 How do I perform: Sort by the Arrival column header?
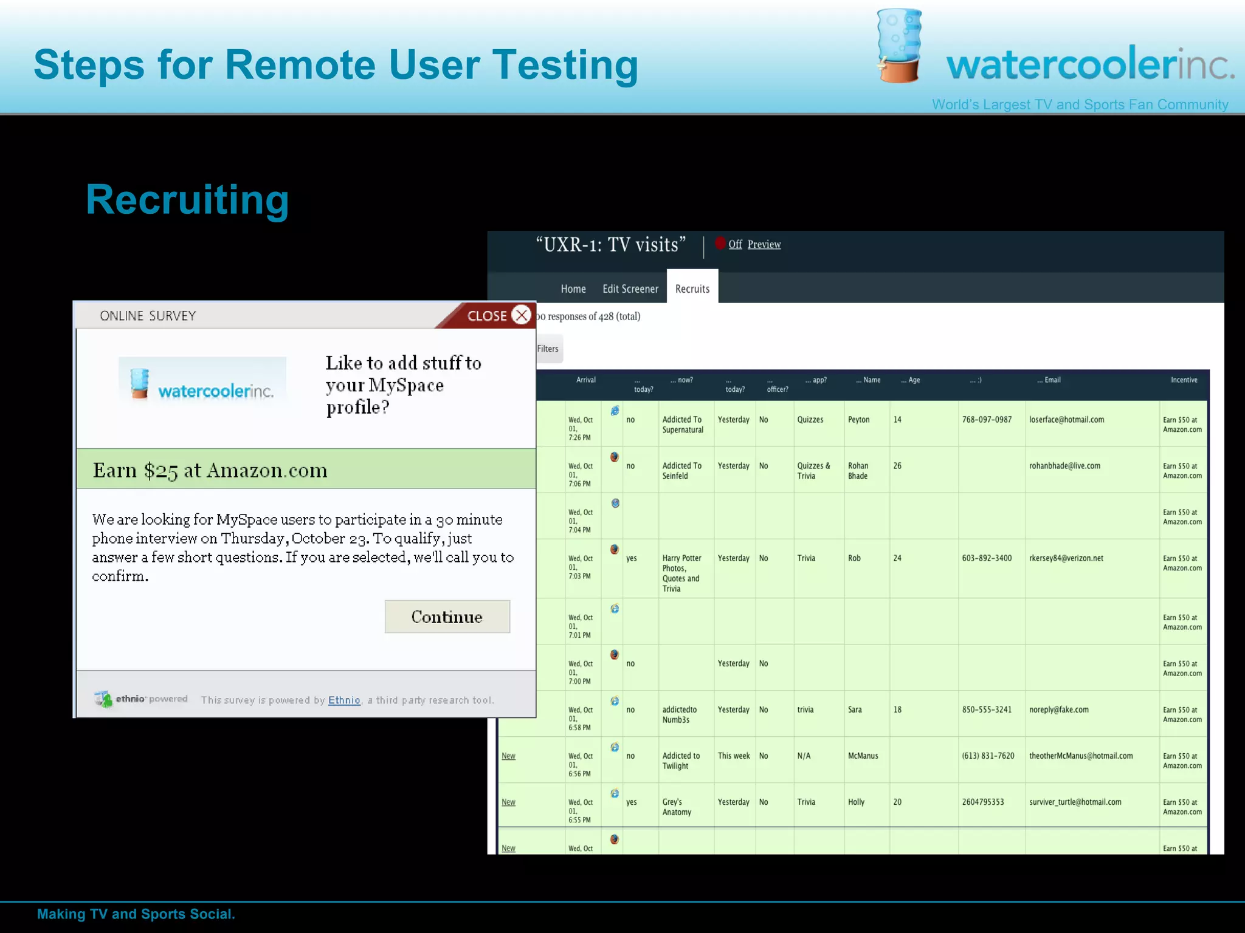pos(586,380)
